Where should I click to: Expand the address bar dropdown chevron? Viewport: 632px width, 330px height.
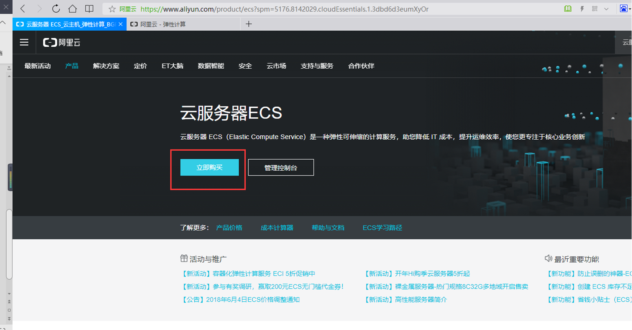coord(606,9)
